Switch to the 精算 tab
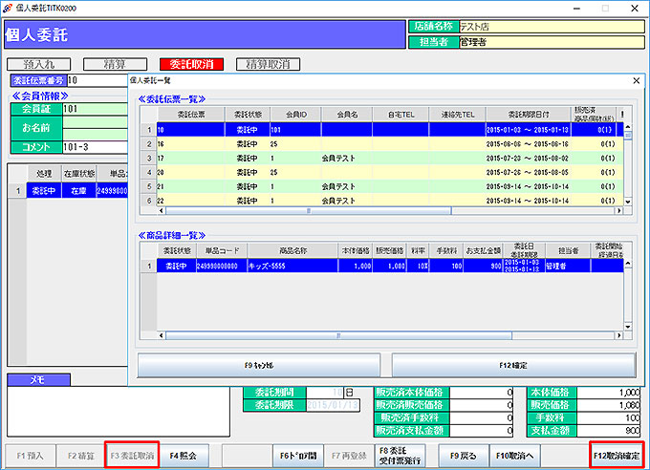 (x=115, y=64)
